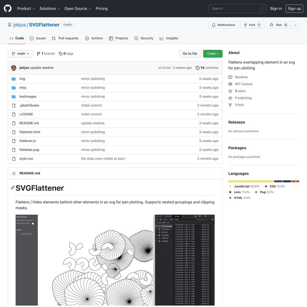
Task: Click the star icon beside 5 stars
Action: click(230, 91)
